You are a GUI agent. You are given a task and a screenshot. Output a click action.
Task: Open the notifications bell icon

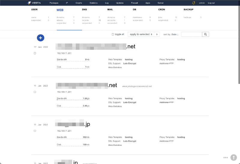[193, 3]
